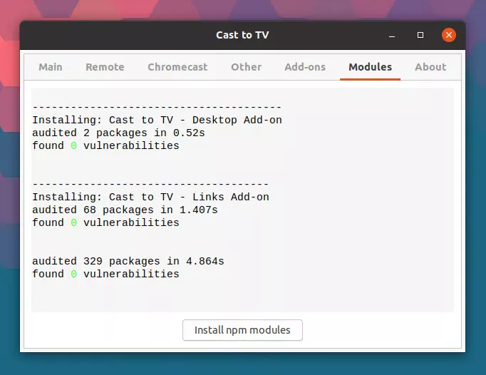This screenshot has width=486, height=375.
Task: Click the Cast to TV window title
Action: pos(242,35)
